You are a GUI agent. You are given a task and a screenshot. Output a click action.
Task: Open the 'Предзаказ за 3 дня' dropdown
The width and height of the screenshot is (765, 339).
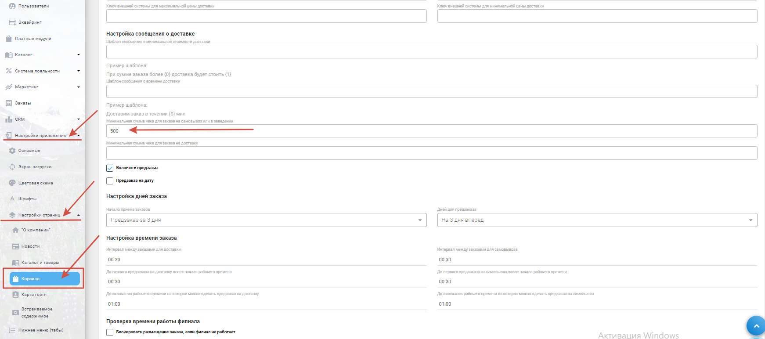click(266, 220)
